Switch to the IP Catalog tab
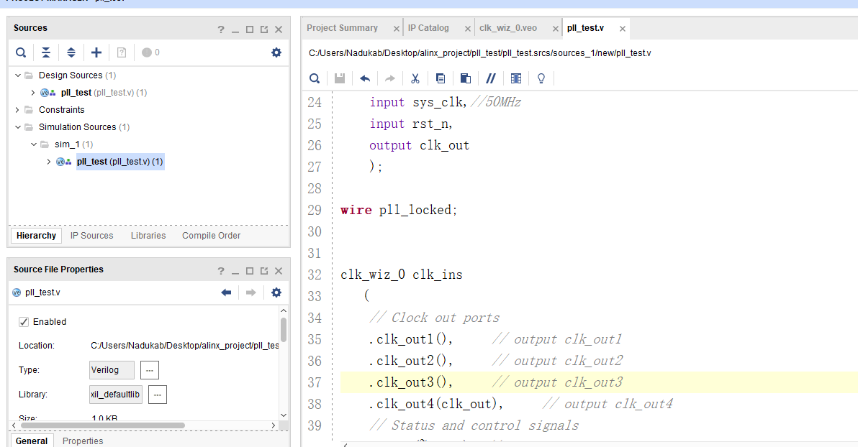This screenshot has width=858, height=447. [430, 27]
